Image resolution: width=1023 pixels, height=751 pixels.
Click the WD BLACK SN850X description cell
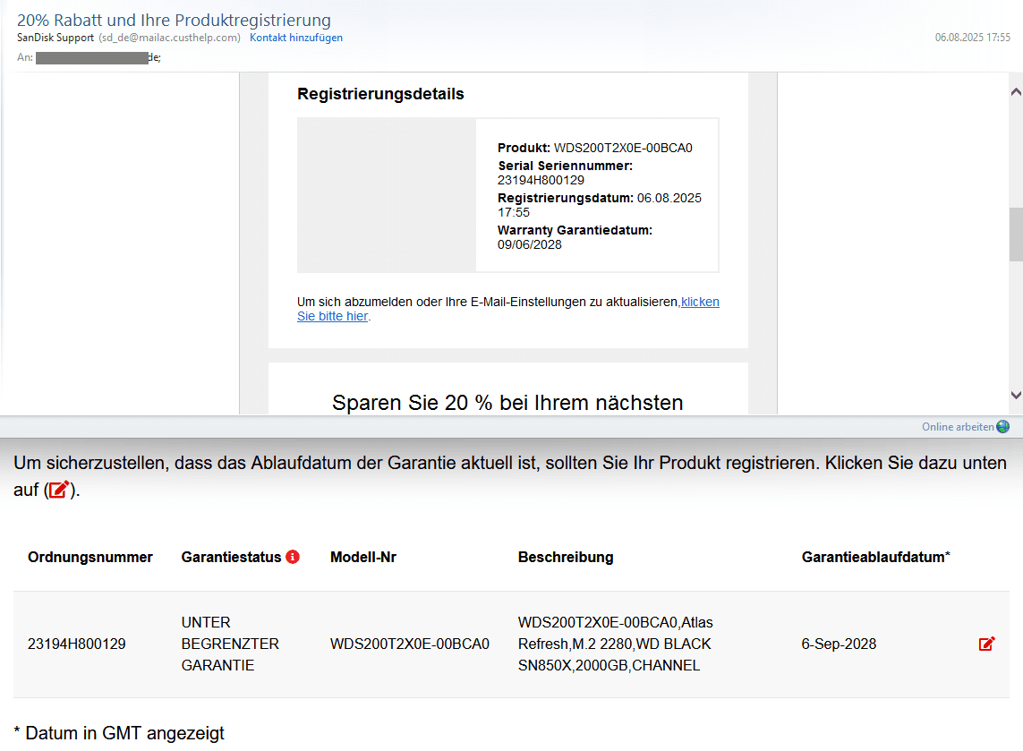coord(615,644)
